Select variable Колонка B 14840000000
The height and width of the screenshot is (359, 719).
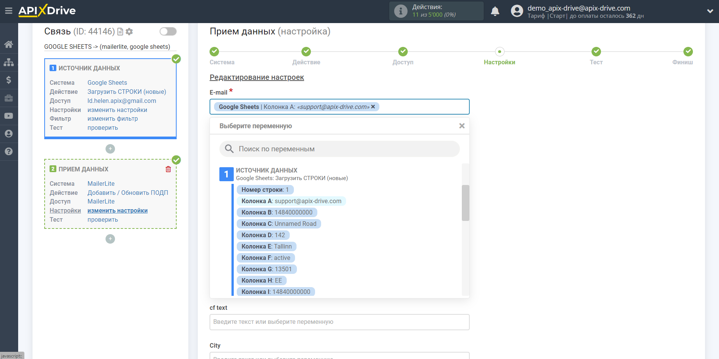pos(277,213)
